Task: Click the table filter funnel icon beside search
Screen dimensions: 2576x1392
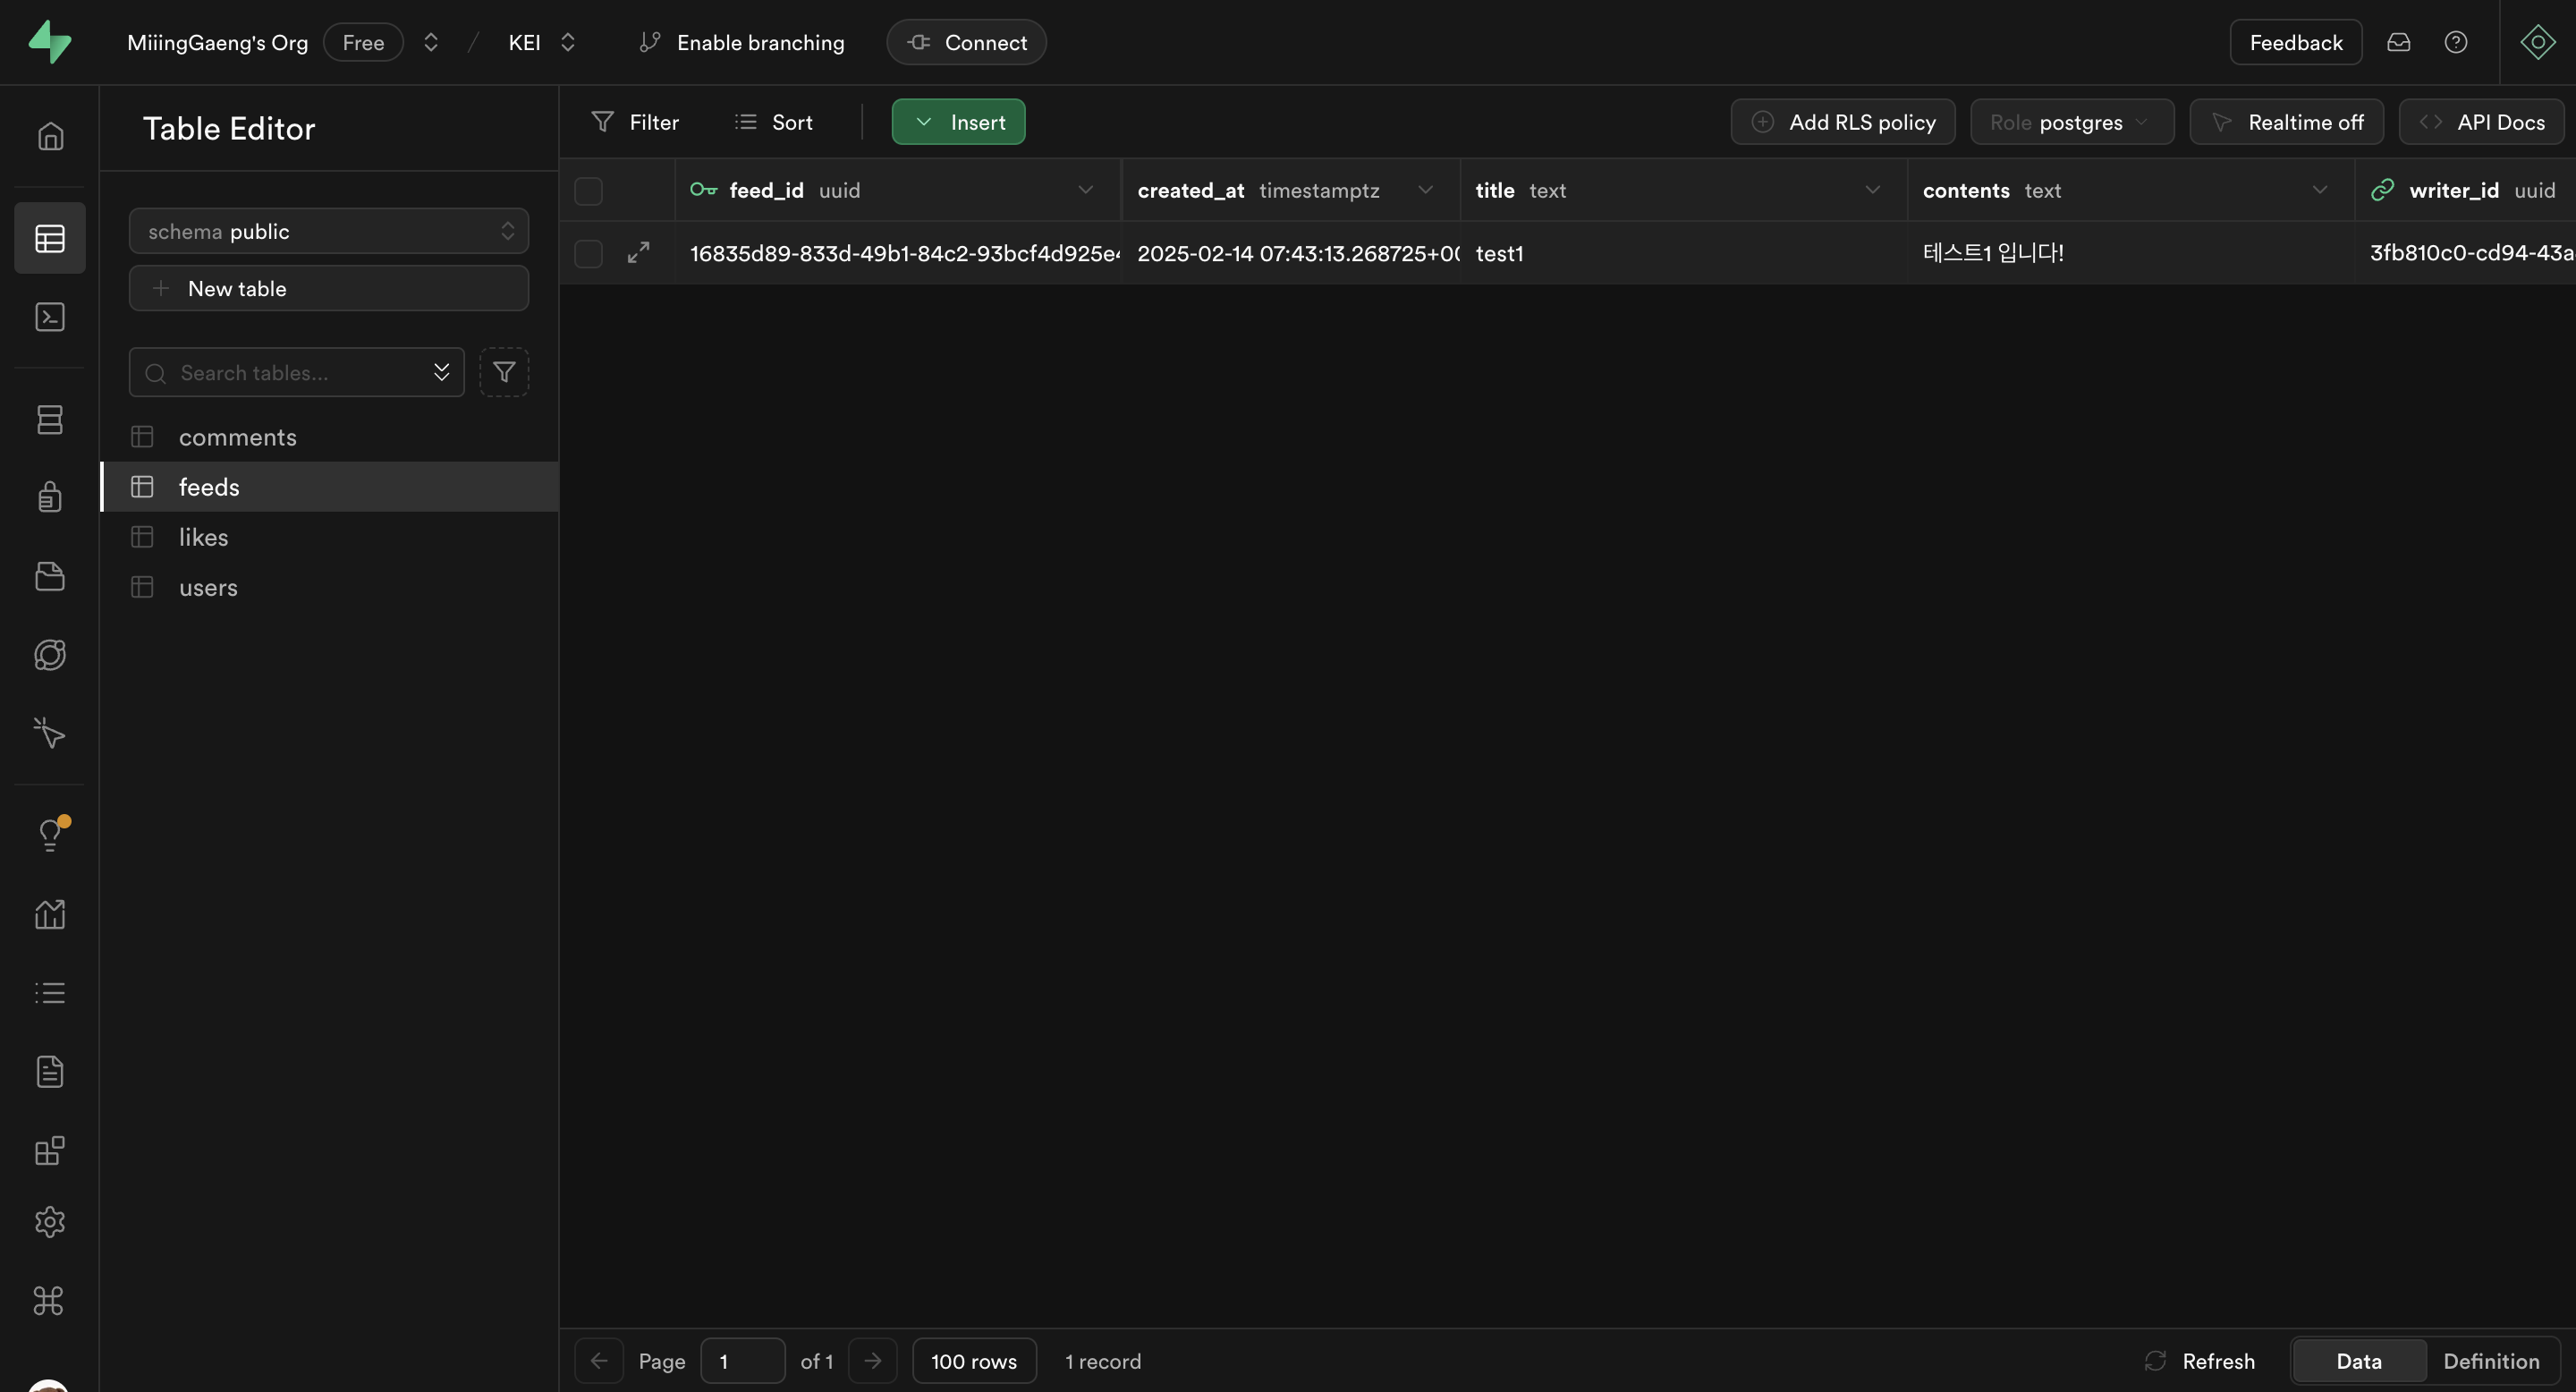Action: point(504,372)
